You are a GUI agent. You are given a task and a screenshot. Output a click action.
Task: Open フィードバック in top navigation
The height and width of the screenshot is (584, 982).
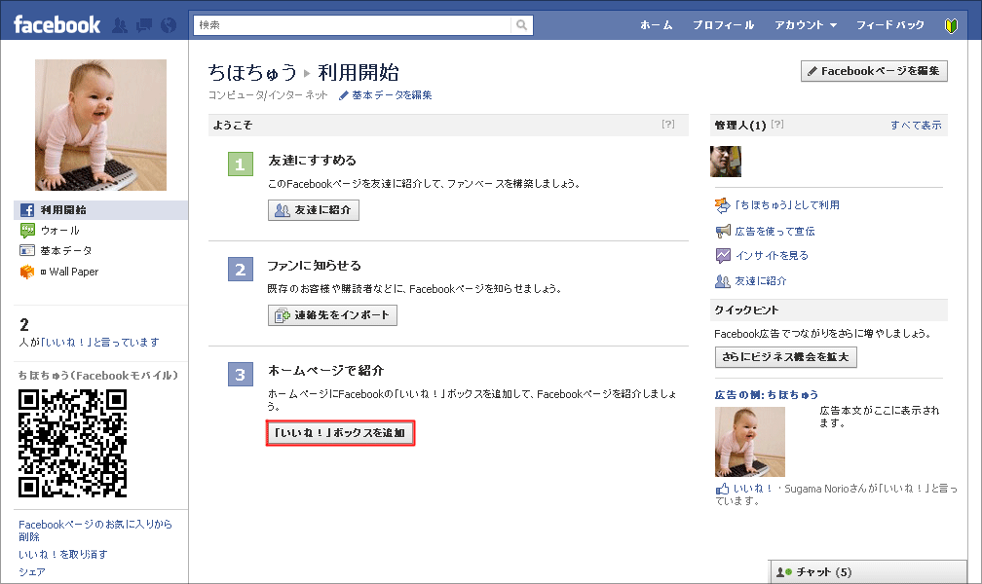pos(890,25)
